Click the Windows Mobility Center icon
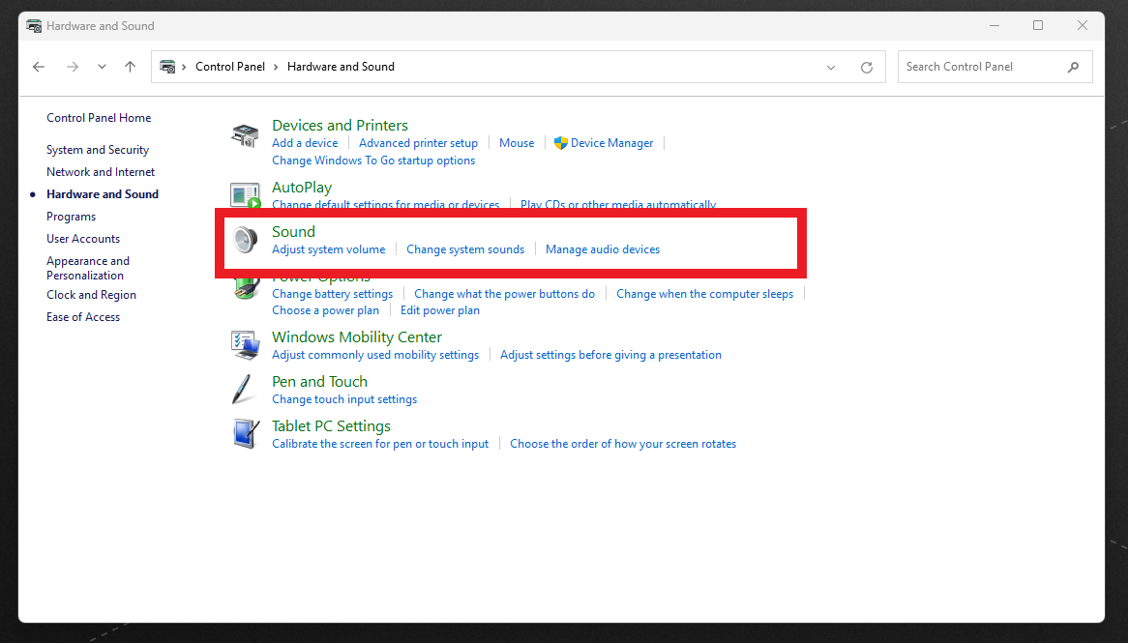1128x643 pixels. (245, 345)
